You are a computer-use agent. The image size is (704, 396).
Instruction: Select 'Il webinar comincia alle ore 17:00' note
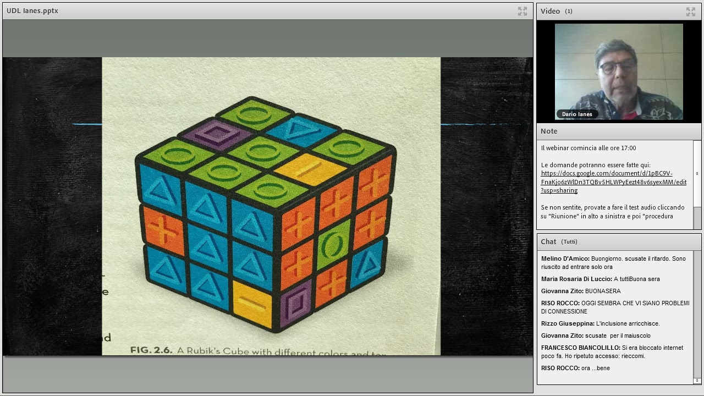[x=588, y=148]
